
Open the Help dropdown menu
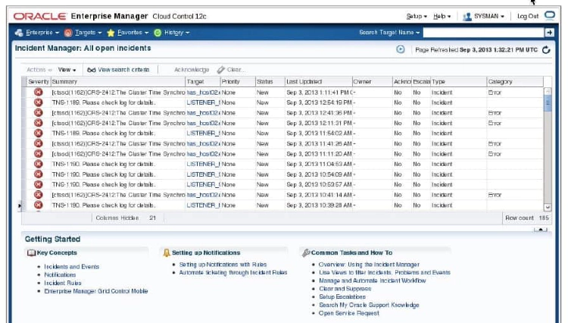pos(442,17)
